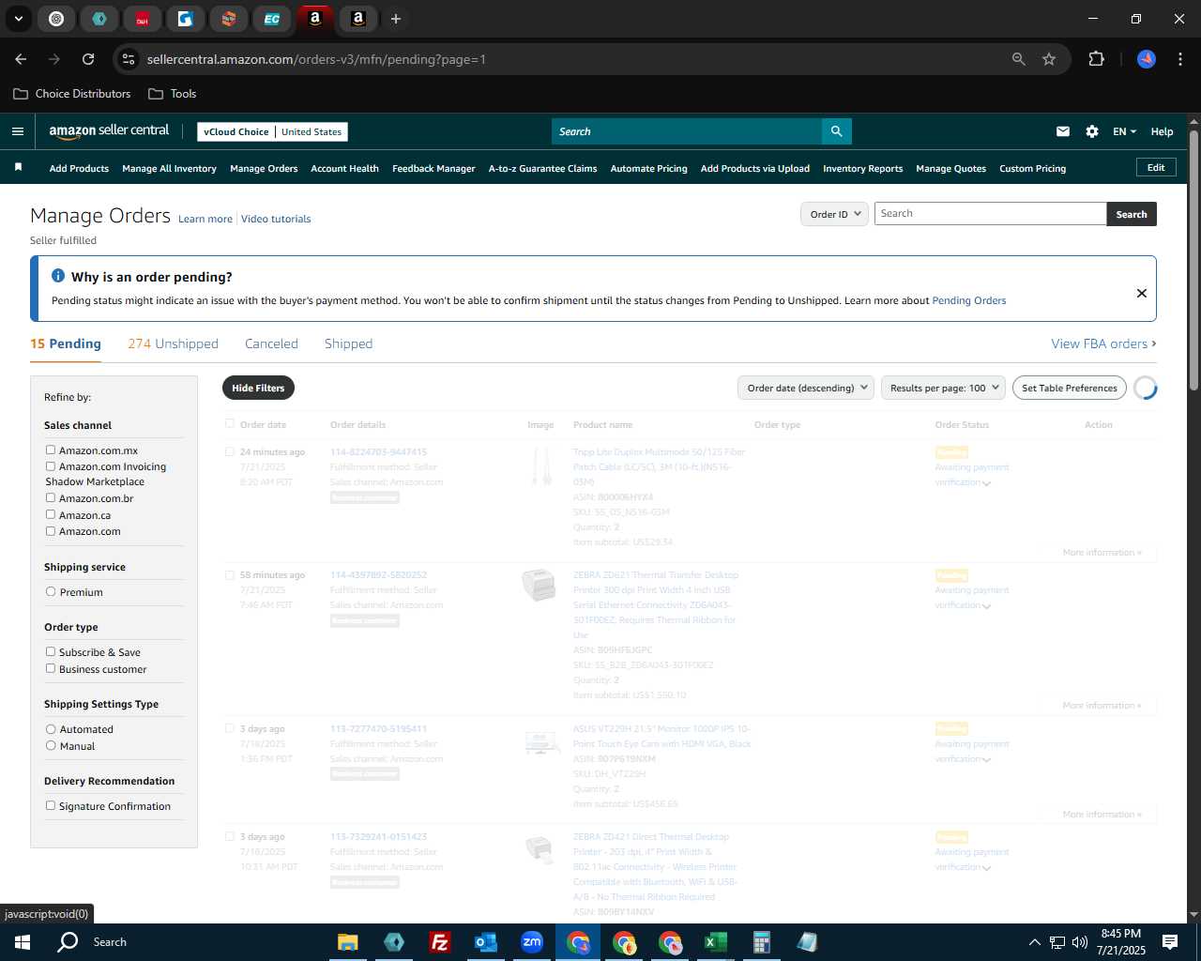The height and width of the screenshot is (961, 1201).
Task: Check Amazon.com Invoicing Shadow Marketplace filter
Action: (51, 465)
